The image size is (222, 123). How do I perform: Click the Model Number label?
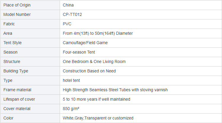(17, 14)
